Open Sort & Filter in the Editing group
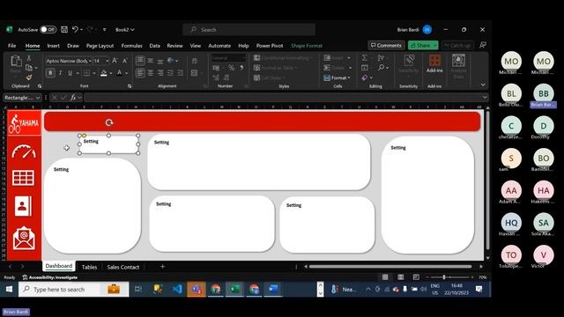The image size is (564, 317). coord(381,58)
